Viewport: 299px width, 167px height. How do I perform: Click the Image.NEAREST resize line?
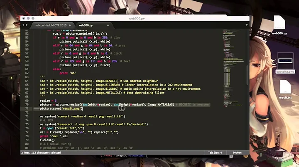tap(99, 81)
